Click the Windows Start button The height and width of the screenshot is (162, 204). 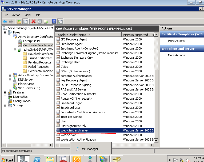tap(8, 159)
